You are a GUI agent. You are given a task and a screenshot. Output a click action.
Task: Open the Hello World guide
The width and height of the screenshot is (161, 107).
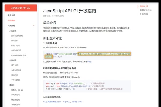[x=16, y=45]
